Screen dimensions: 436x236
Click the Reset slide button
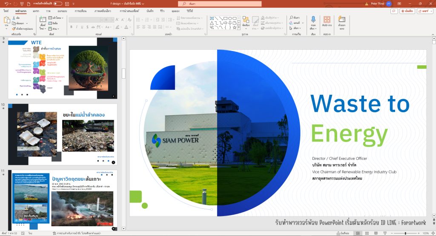click(53, 23)
